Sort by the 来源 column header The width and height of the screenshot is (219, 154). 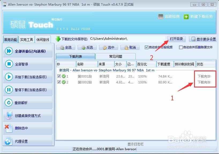point(106,64)
